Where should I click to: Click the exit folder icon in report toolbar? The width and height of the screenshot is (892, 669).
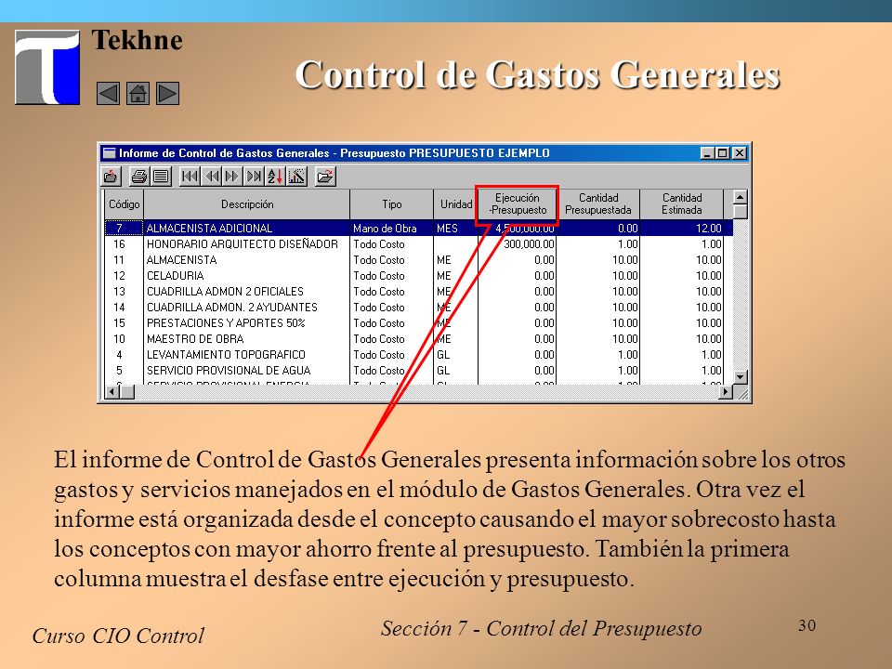point(111,177)
